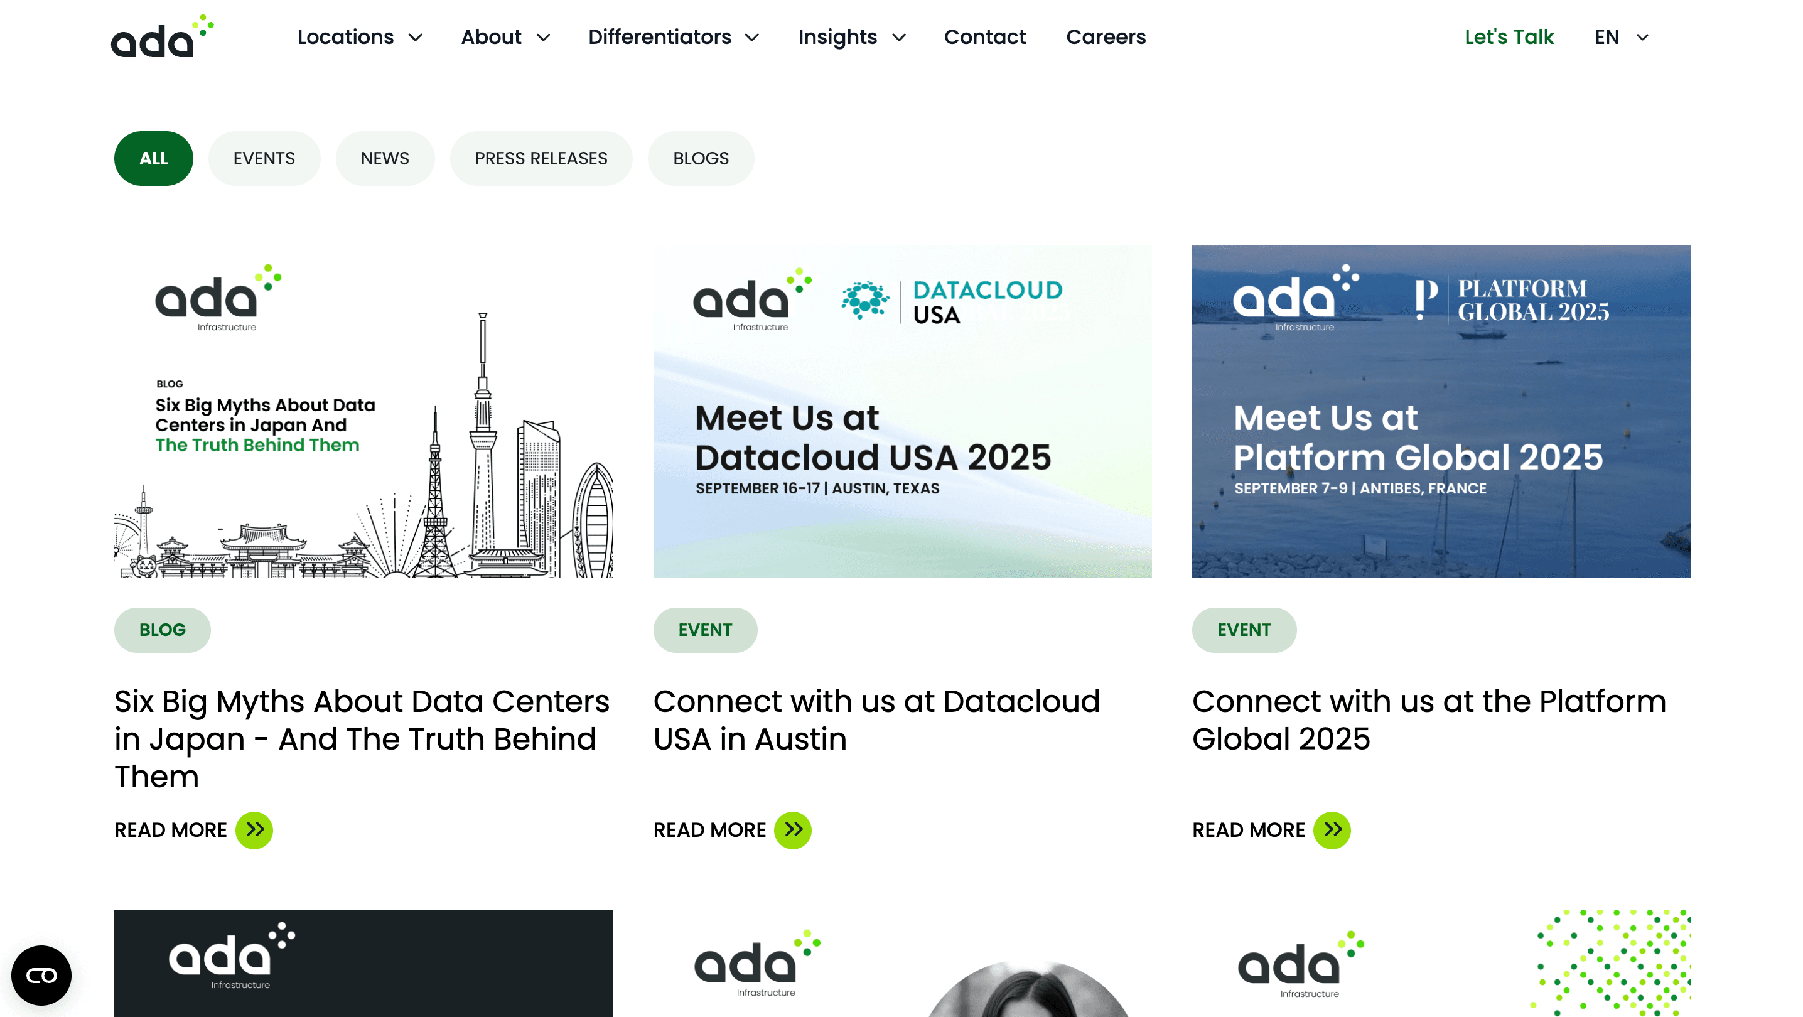Click the Let's Talk link
This screenshot has width=1803, height=1017.
(x=1509, y=37)
